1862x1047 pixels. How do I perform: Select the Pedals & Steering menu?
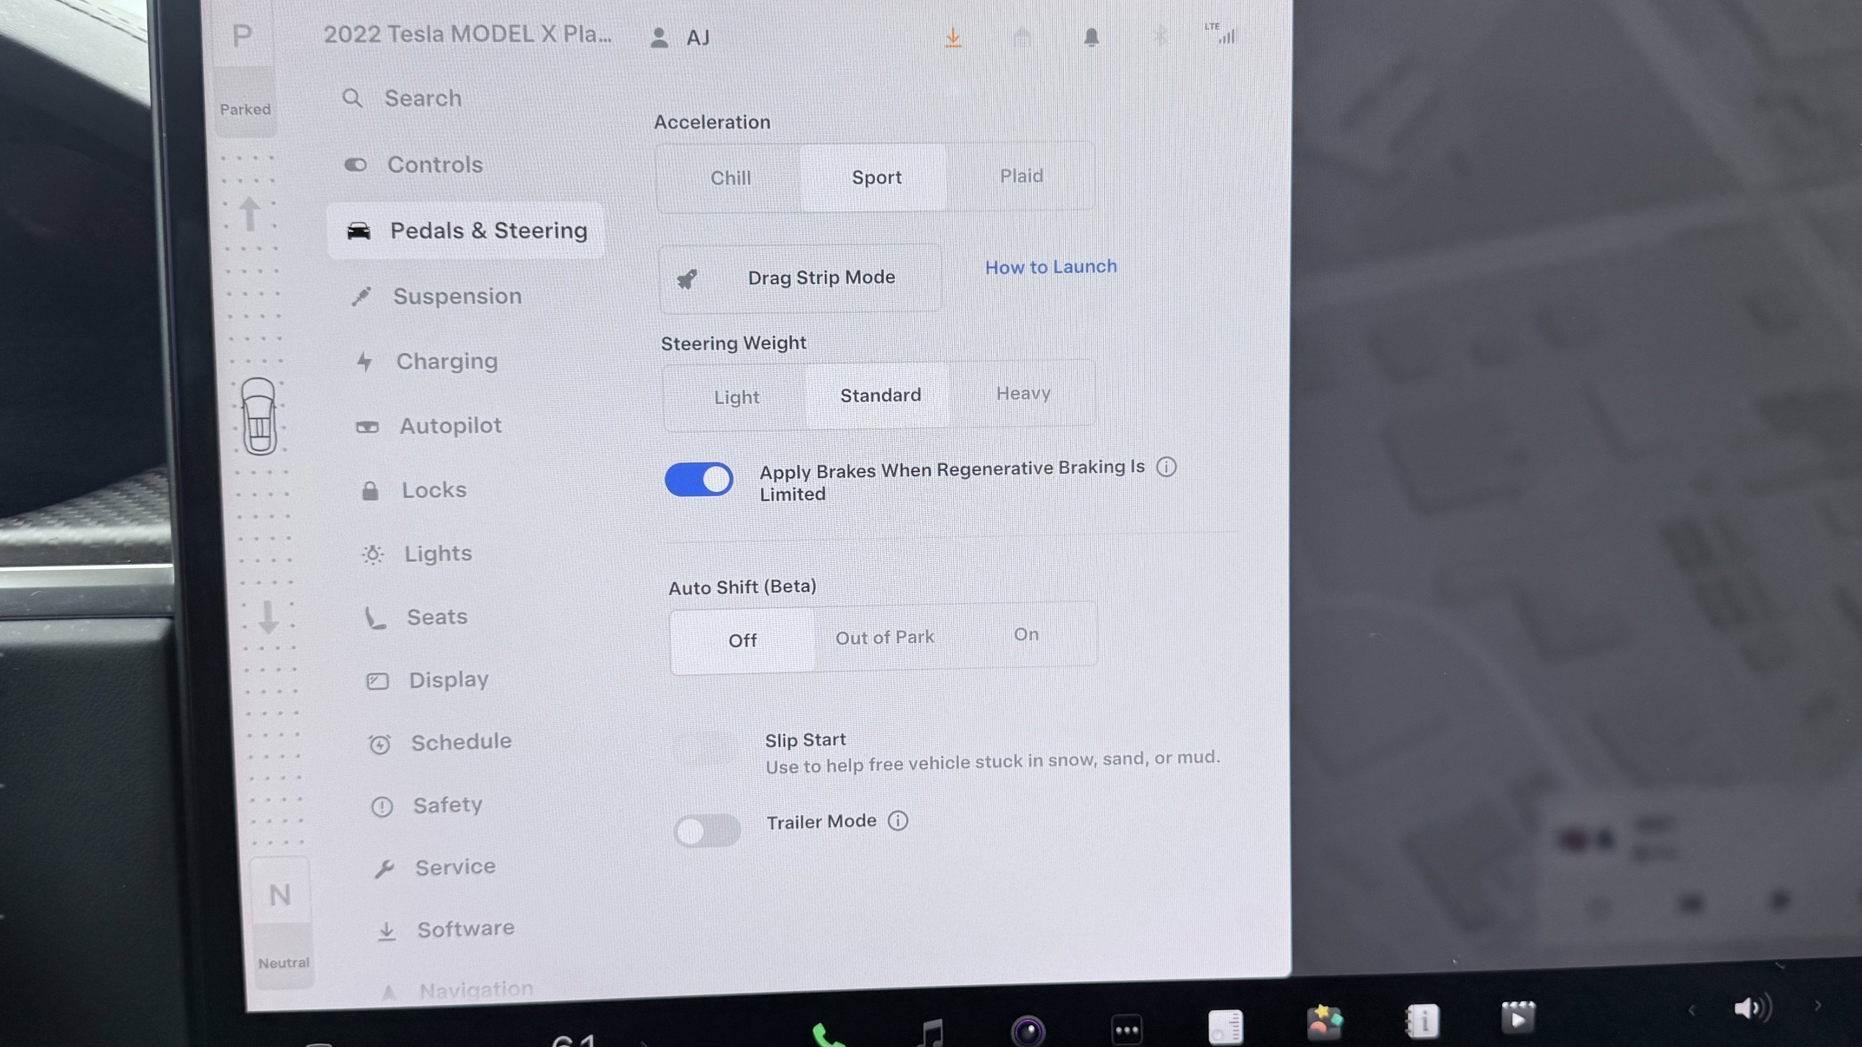tap(465, 230)
